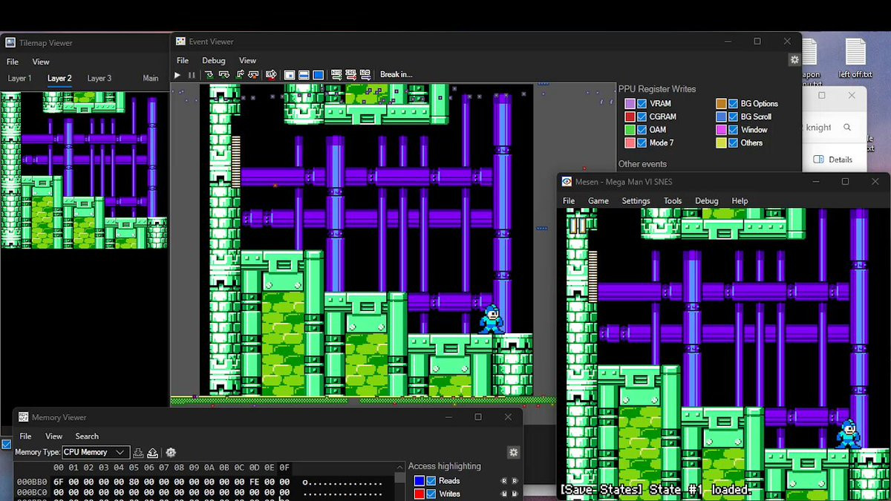Open File menu in Tilemap Viewer
The width and height of the screenshot is (891, 501).
tap(13, 62)
